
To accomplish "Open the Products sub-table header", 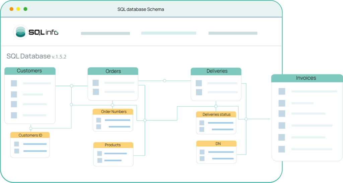I will (x=113, y=145).
